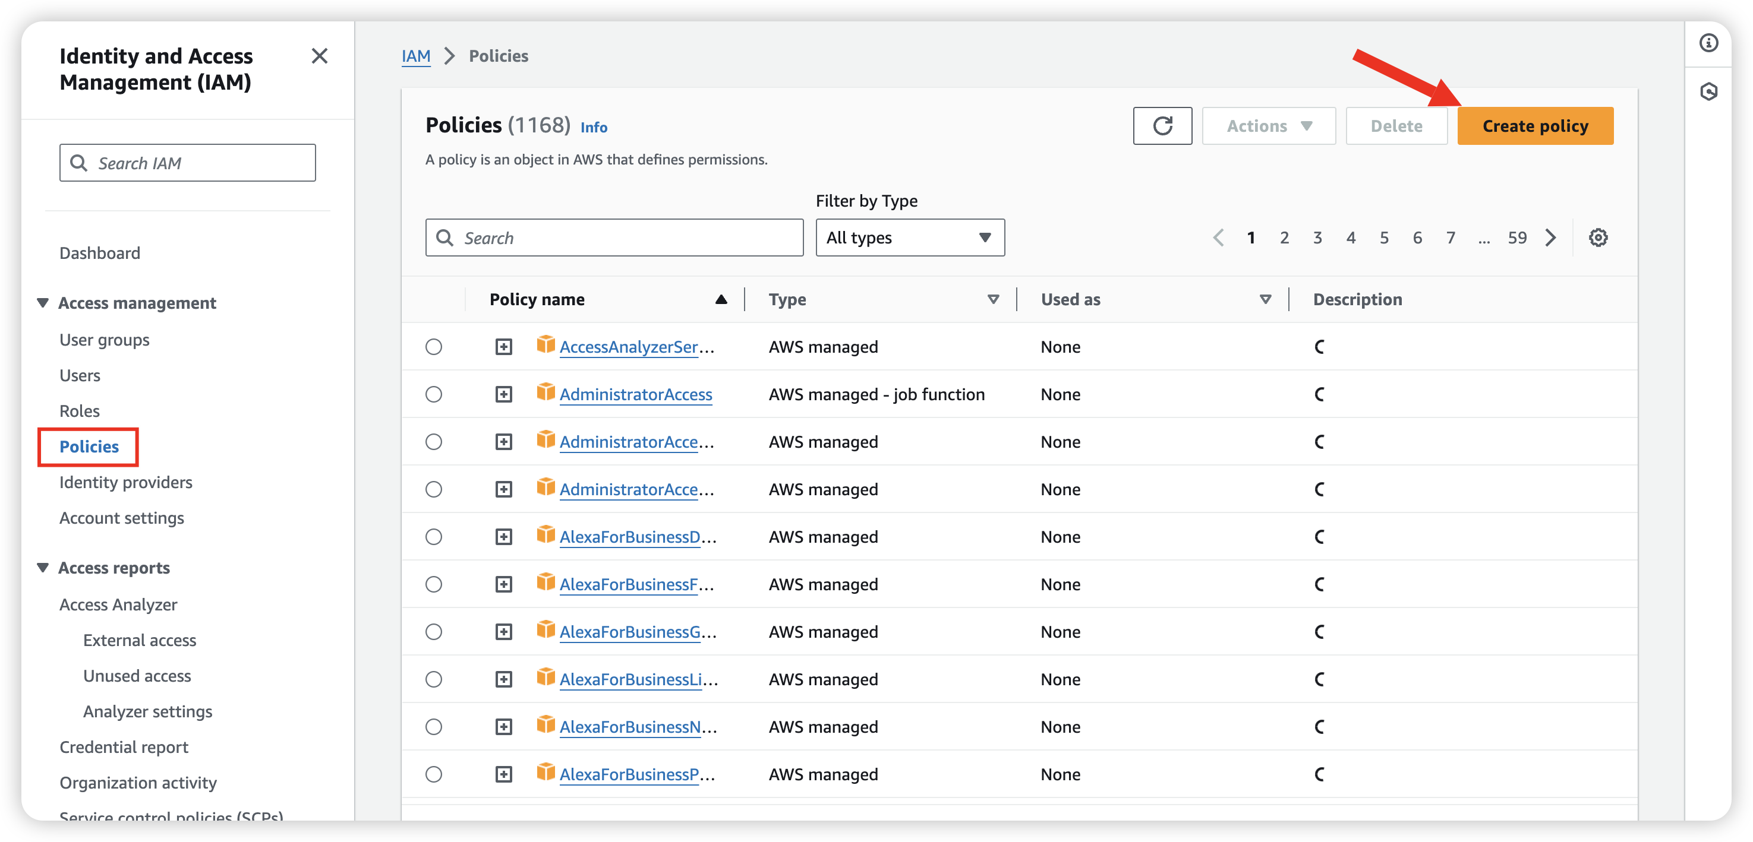Viewport: 1753px width, 842px height.
Task: Click the cube icon beside AlexaForBusinessN…
Action: point(545,725)
